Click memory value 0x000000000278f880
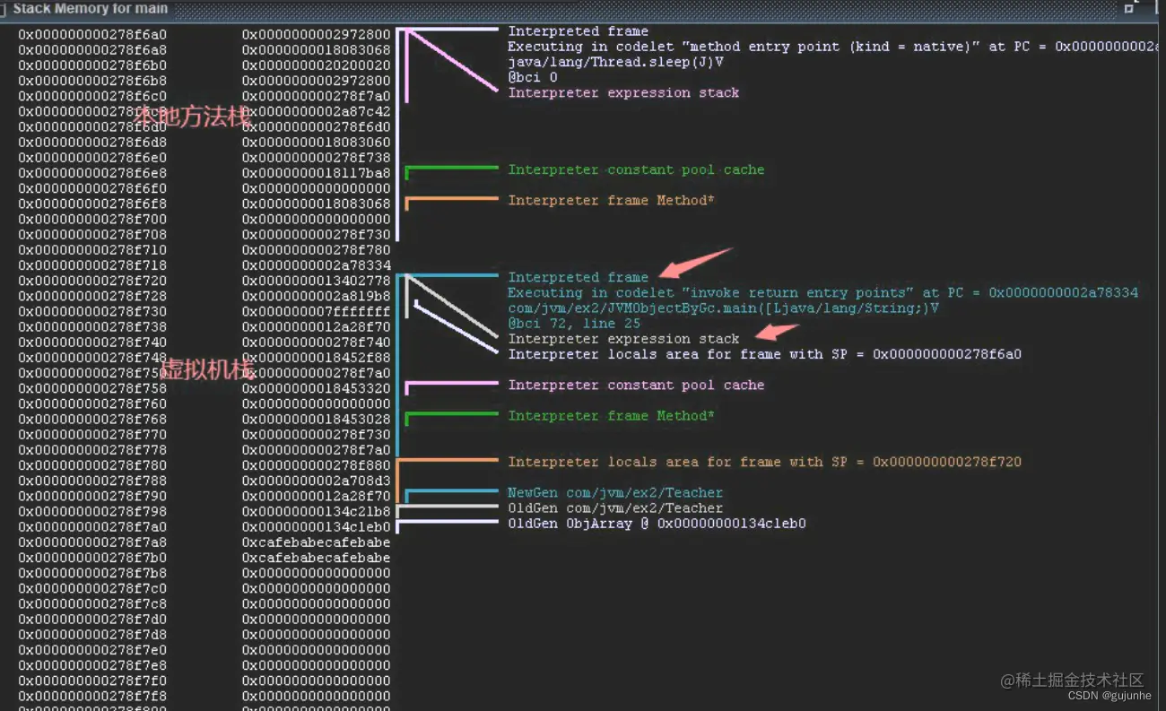 point(317,465)
